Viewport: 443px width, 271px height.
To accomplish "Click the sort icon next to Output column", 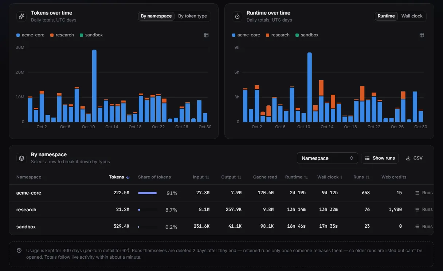I will 239,177.
